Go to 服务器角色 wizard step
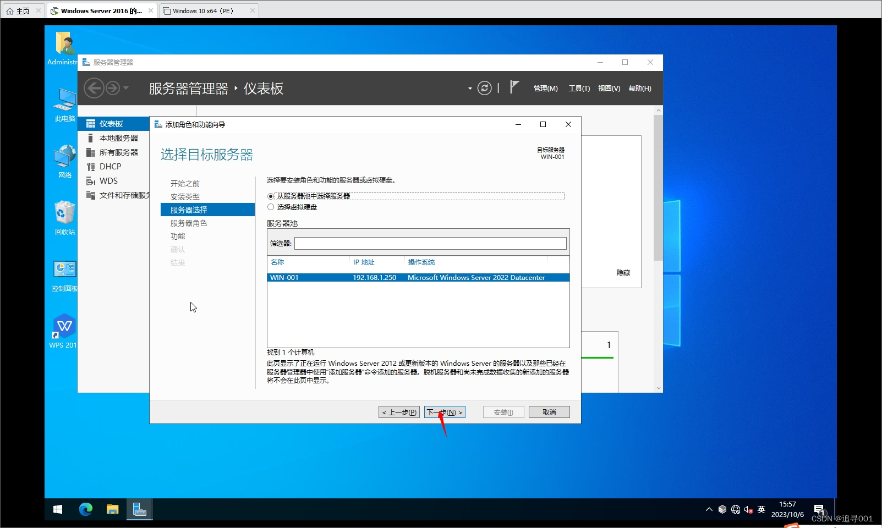 coord(189,223)
